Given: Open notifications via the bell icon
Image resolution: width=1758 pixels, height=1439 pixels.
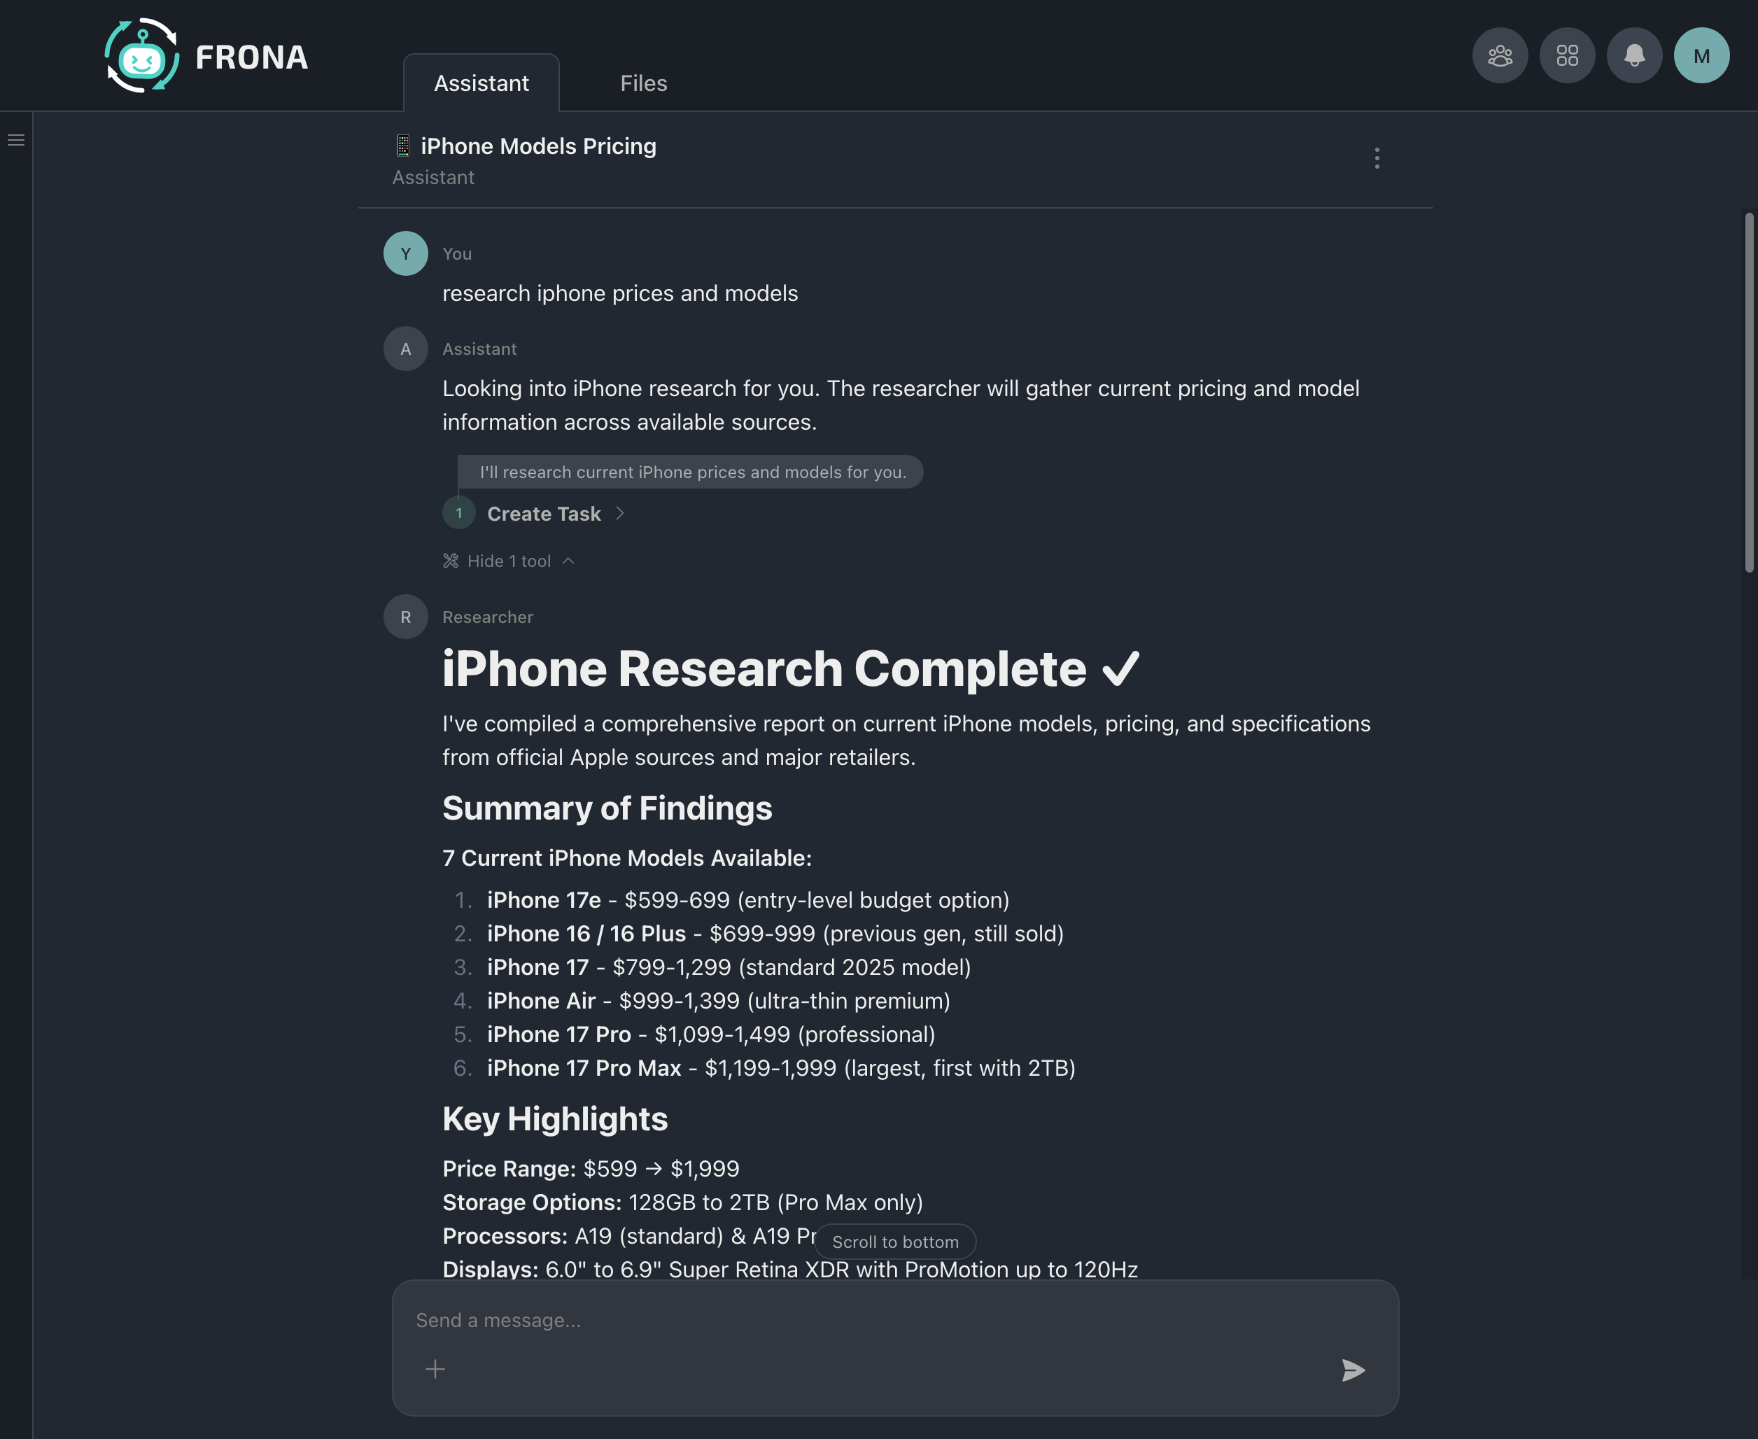Looking at the screenshot, I should click(x=1633, y=55).
